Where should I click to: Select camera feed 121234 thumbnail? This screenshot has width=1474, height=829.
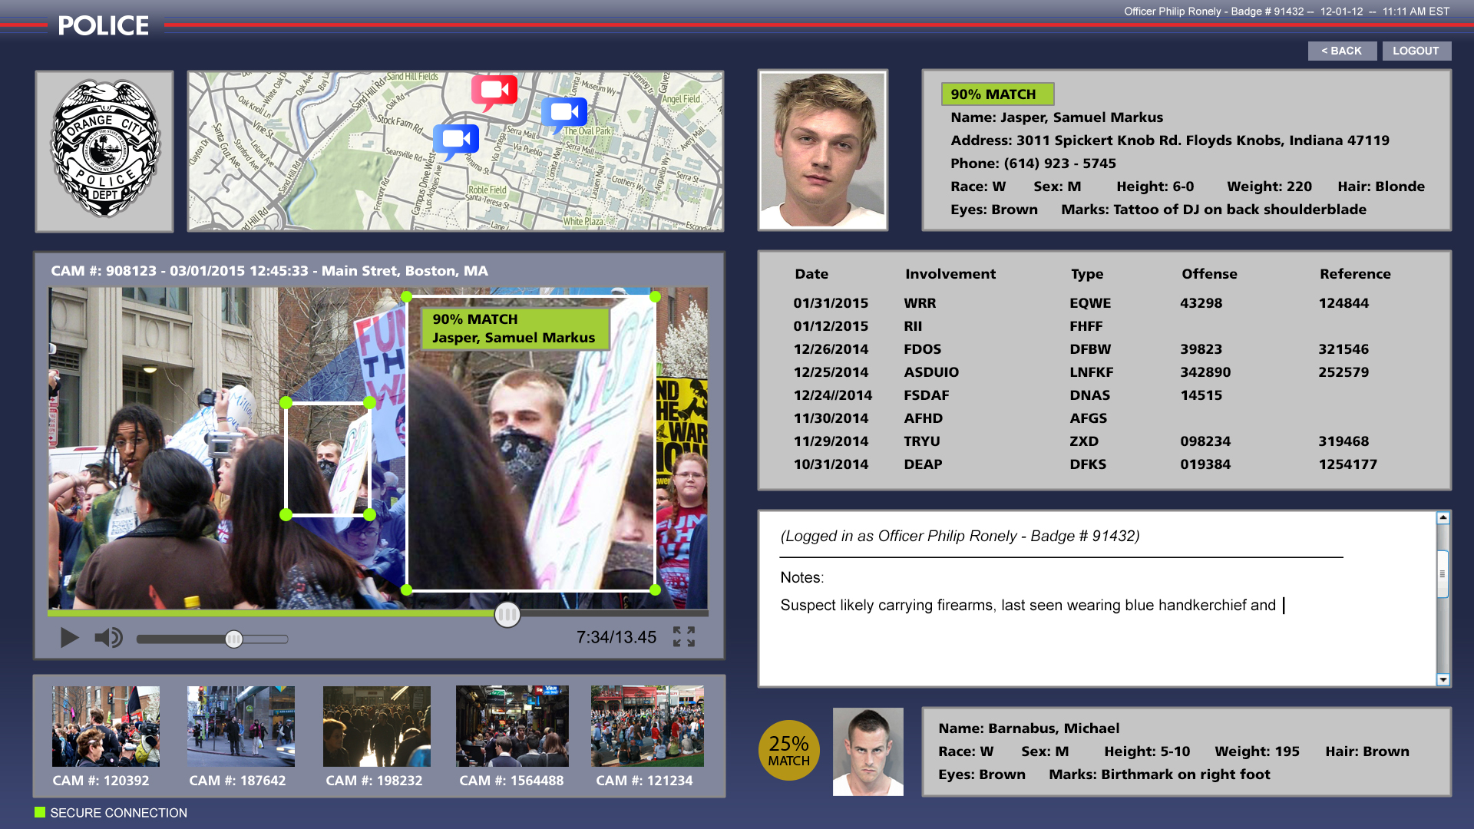647,726
